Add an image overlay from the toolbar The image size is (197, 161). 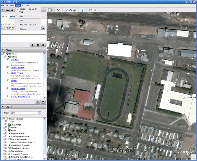point(75,10)
